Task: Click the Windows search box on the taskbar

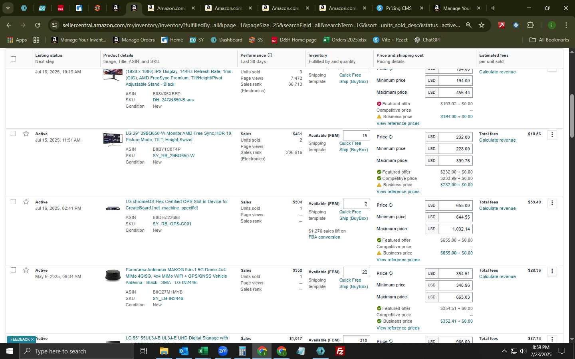Action: [77, 351]
